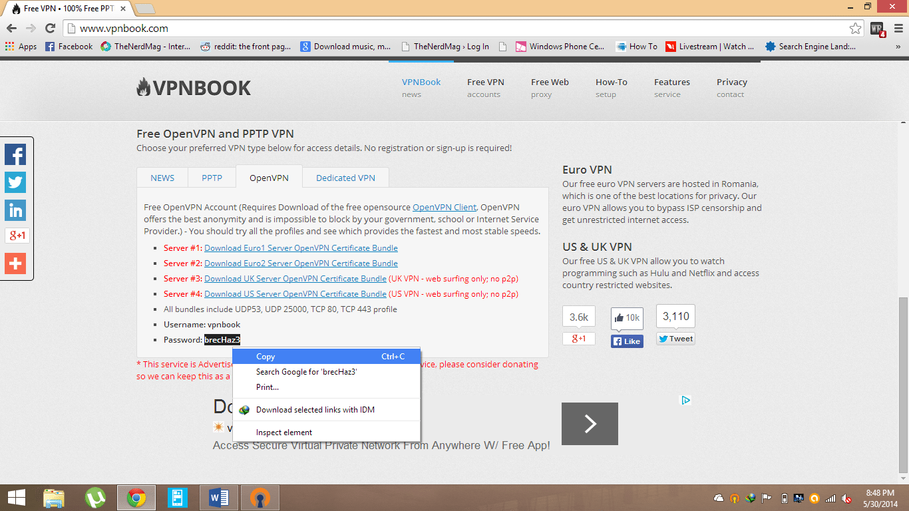Click the Twitter share icon in sidebar

15,182
